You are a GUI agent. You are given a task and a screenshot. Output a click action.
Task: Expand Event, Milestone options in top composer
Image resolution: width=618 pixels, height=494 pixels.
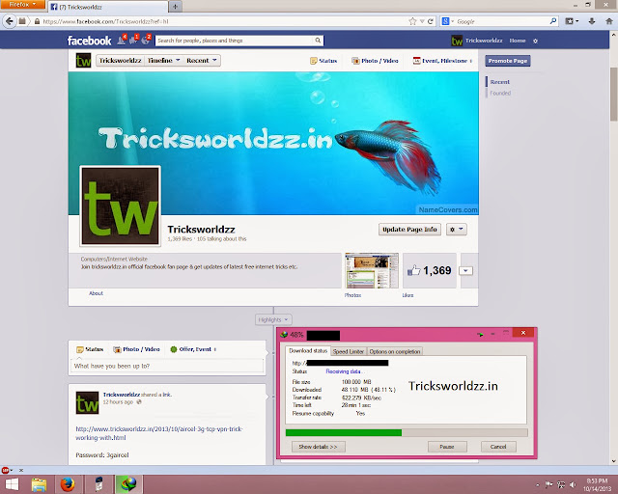pos(442,61)
